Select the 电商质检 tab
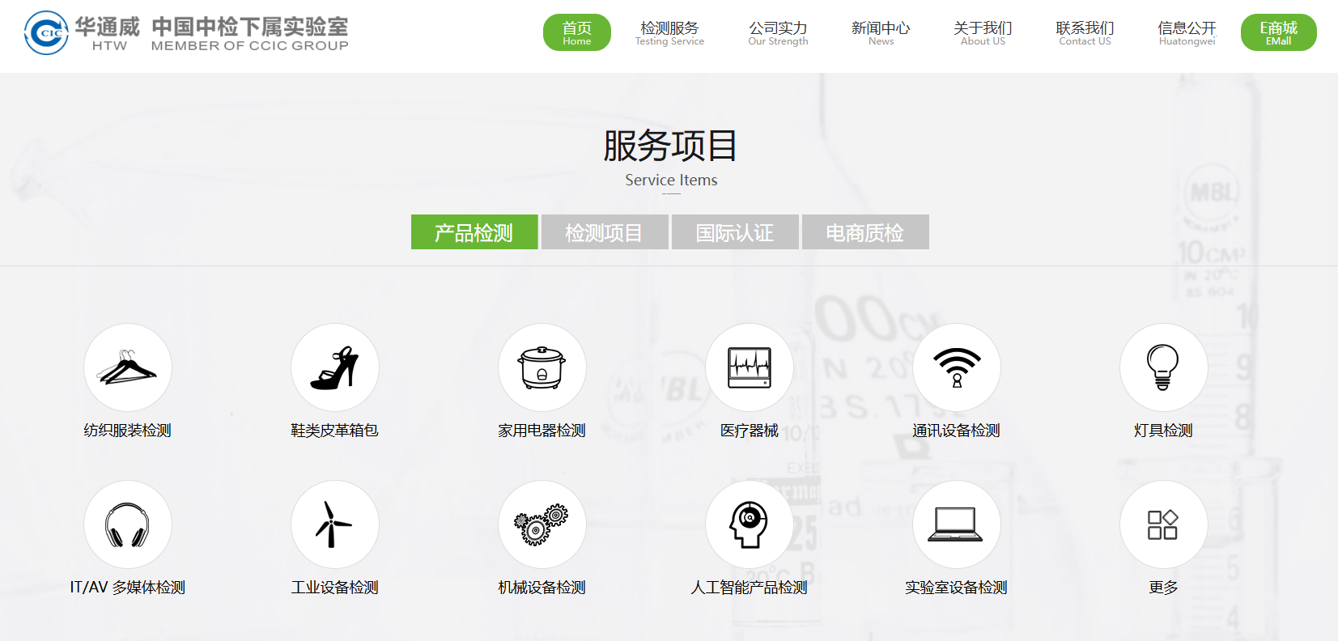The width and height of the screenshot is (1338, 641). point(865,232)
